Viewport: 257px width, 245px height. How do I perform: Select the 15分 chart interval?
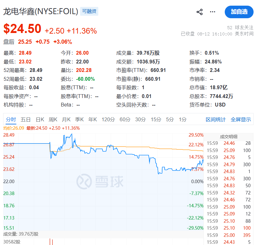pos(156,119)
